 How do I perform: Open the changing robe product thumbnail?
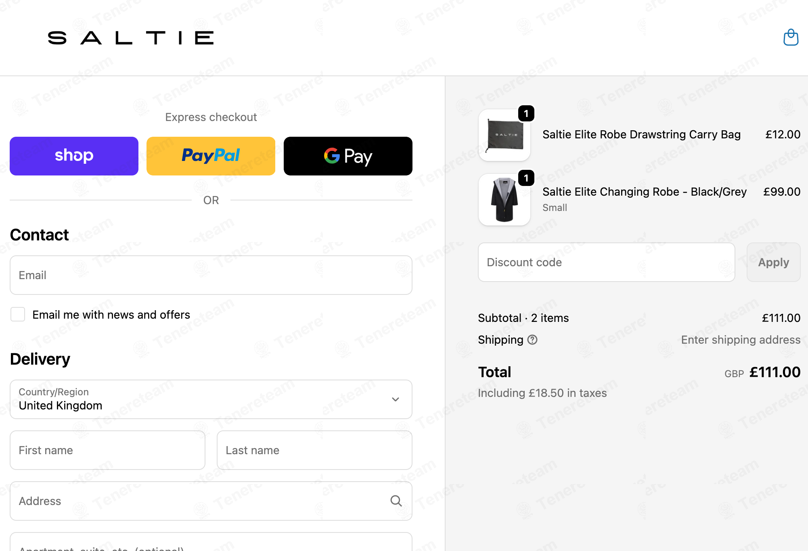point(504,200)
